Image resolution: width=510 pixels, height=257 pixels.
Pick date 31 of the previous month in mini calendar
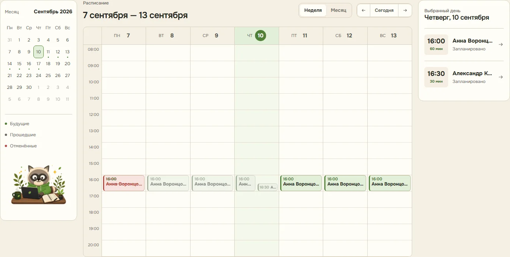pos(10,40)
